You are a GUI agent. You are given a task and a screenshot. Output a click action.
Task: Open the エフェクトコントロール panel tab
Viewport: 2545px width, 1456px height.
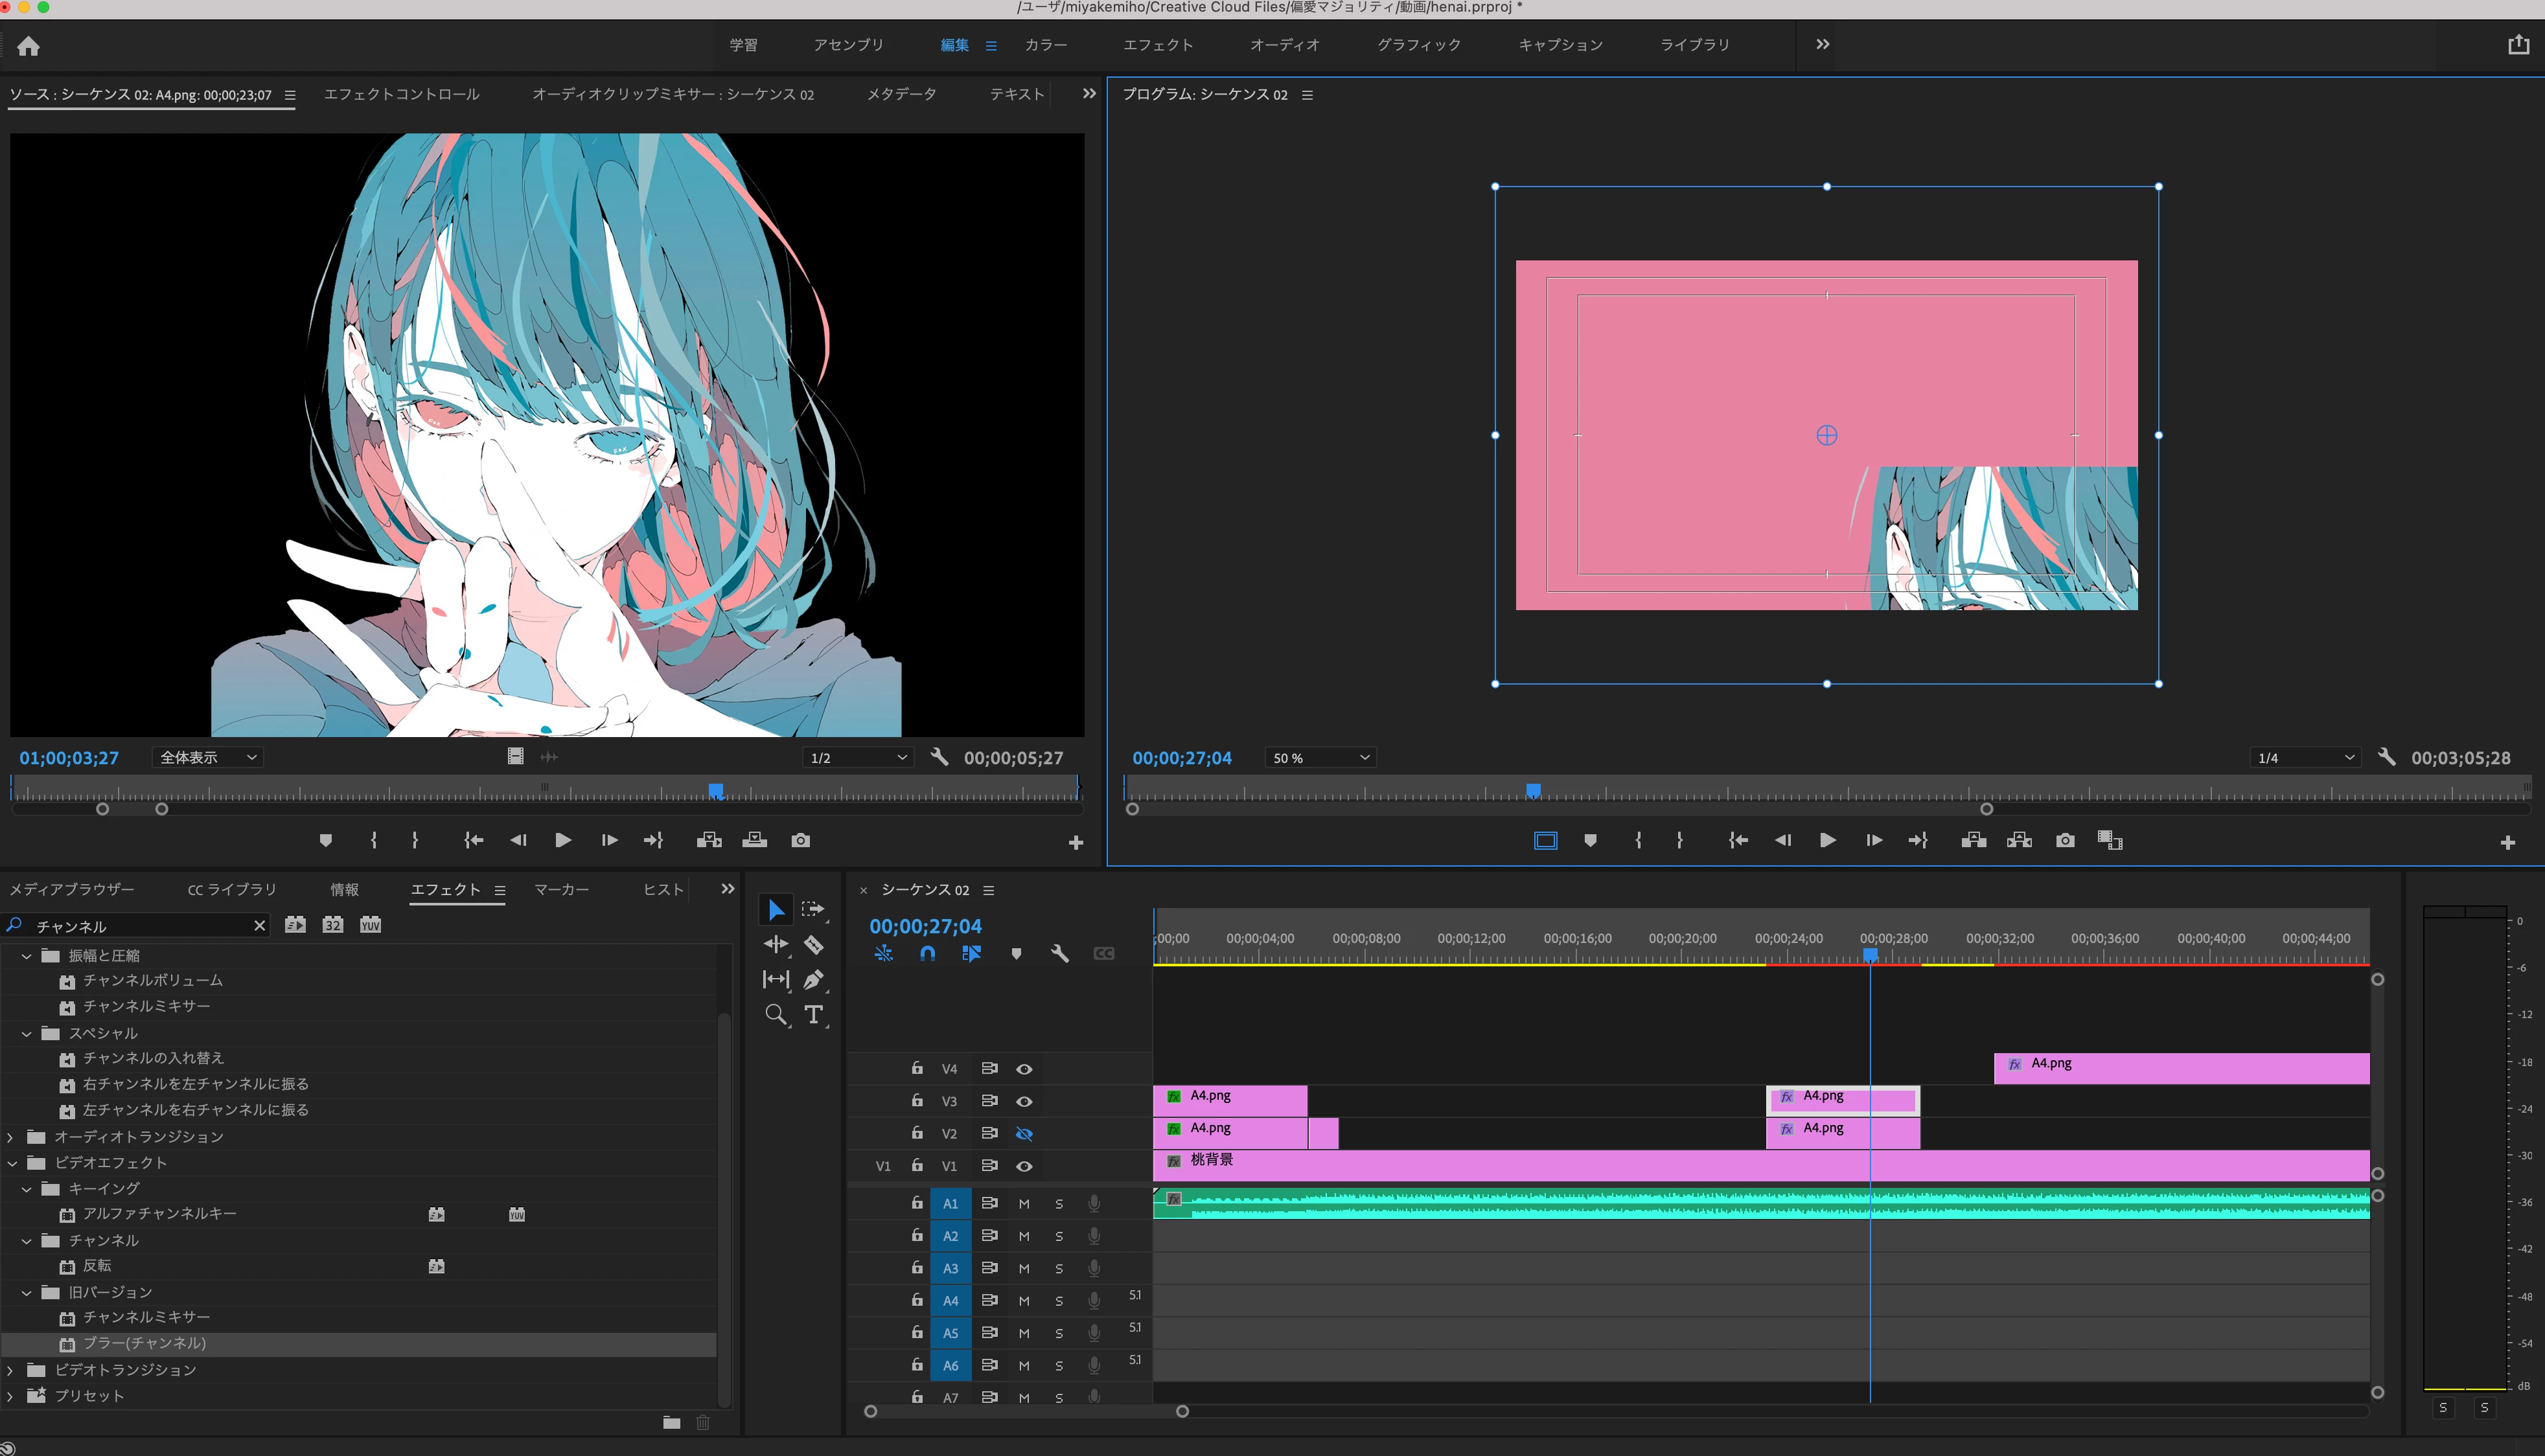pyautogui.click(x=401, y=94)
